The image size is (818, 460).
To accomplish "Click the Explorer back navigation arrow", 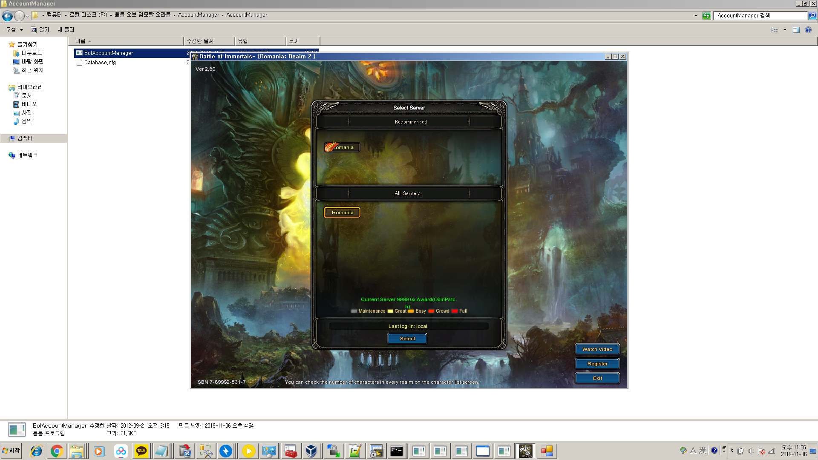I will point(7,16).
